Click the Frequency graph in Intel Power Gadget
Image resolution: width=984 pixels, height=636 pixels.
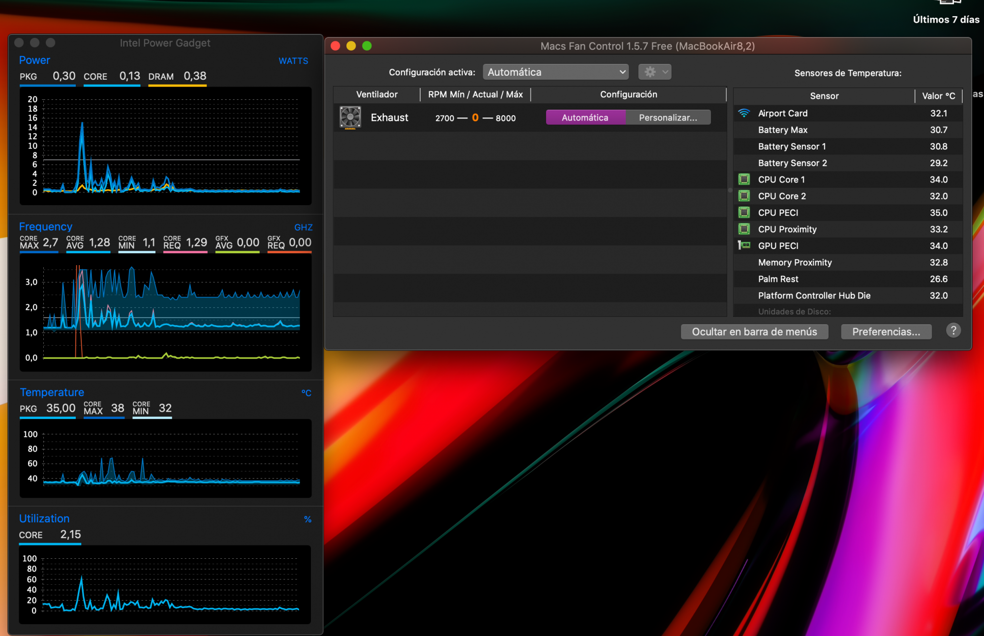pos(165,312)
